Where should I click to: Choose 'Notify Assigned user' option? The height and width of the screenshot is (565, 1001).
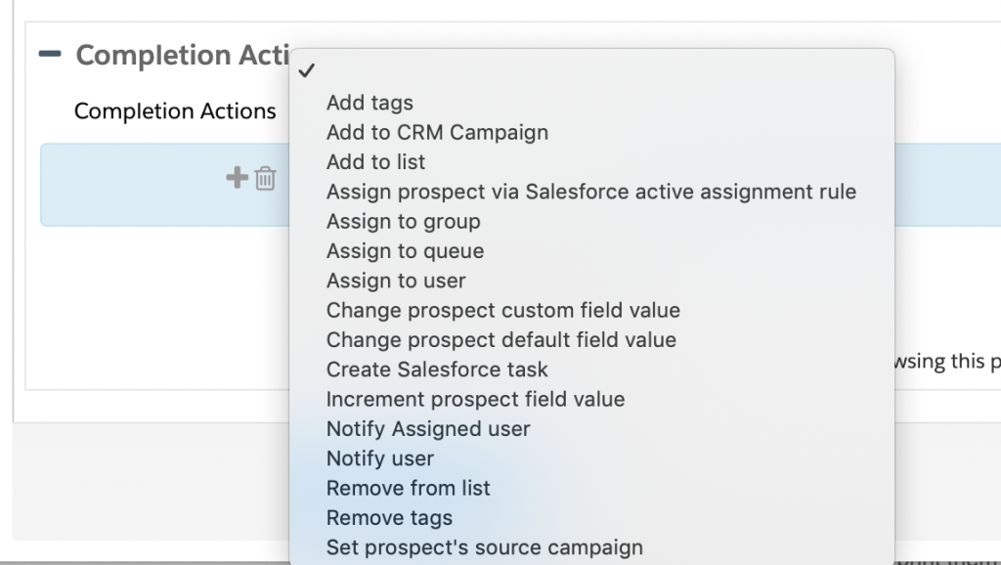(x=428, y=428)
